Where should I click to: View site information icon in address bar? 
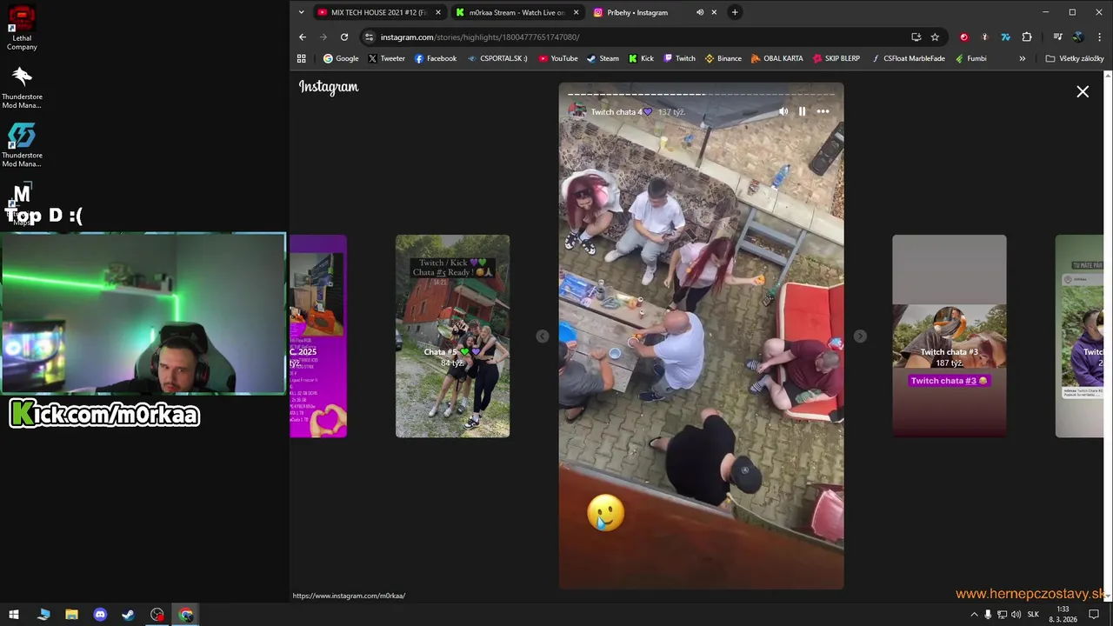(x=370, y=37)
